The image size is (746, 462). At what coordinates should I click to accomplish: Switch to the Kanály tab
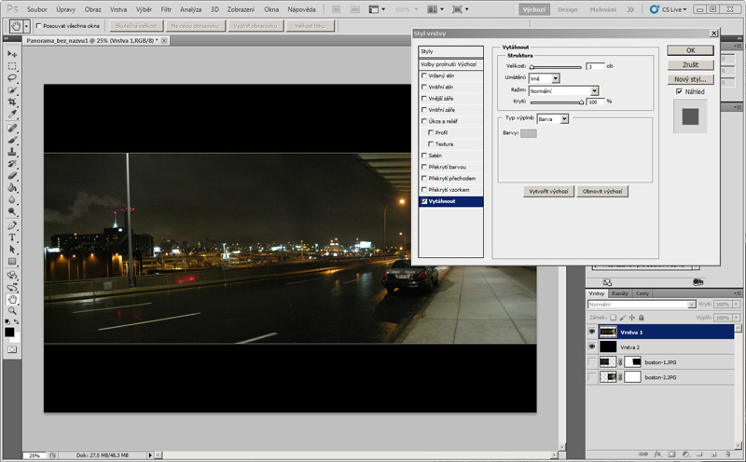620,293
